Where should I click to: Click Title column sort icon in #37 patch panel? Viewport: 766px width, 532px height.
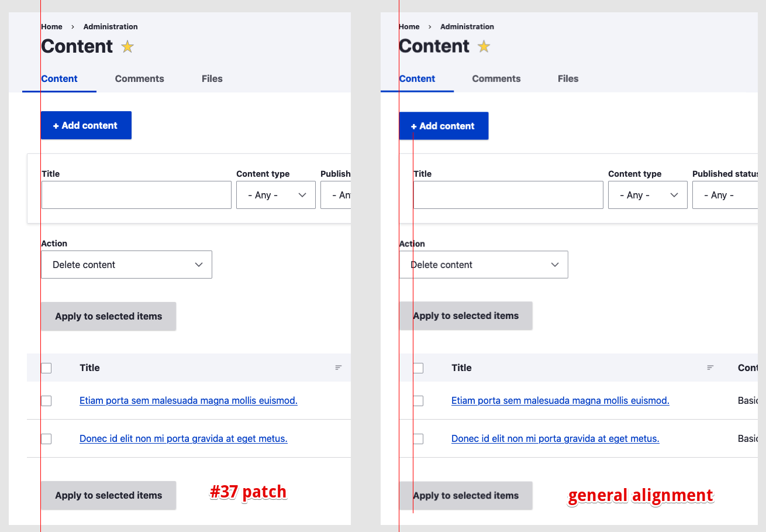[x=338, y=368]
